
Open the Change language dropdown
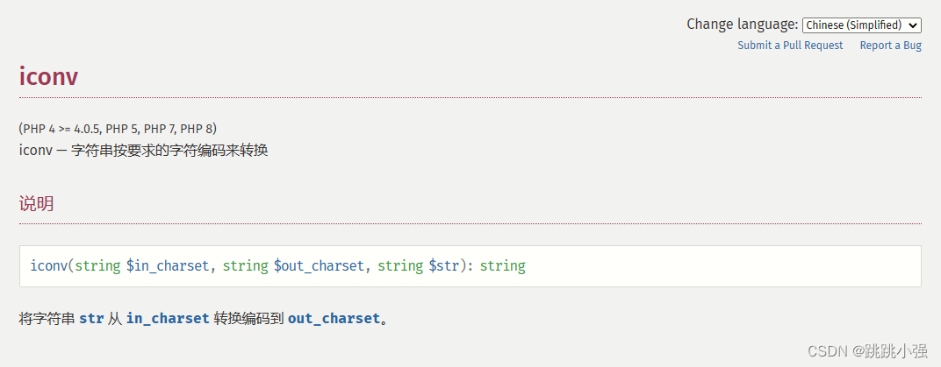pos(861,25)
